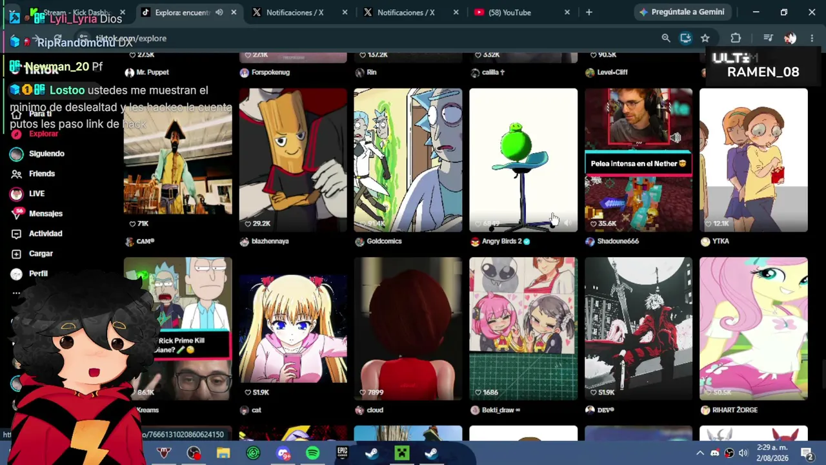Viewport: 826px width, 465px height.
Task: Switch to the Stream - Kick Dashboard tab
Action: point(76,12)
